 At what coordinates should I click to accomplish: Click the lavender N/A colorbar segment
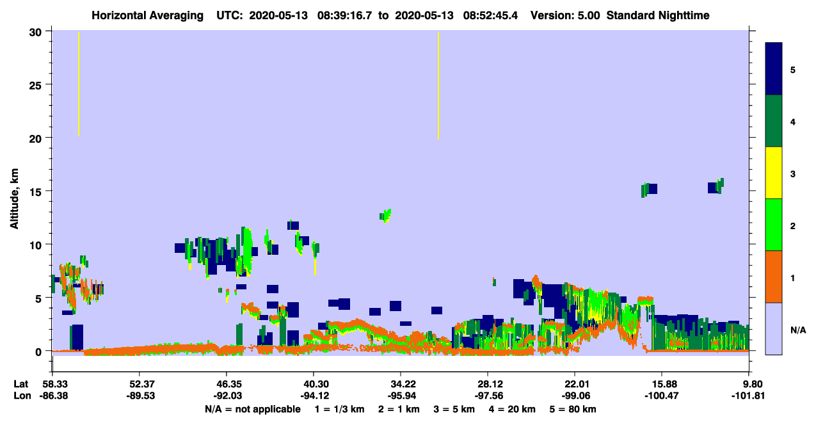(774, 328)
